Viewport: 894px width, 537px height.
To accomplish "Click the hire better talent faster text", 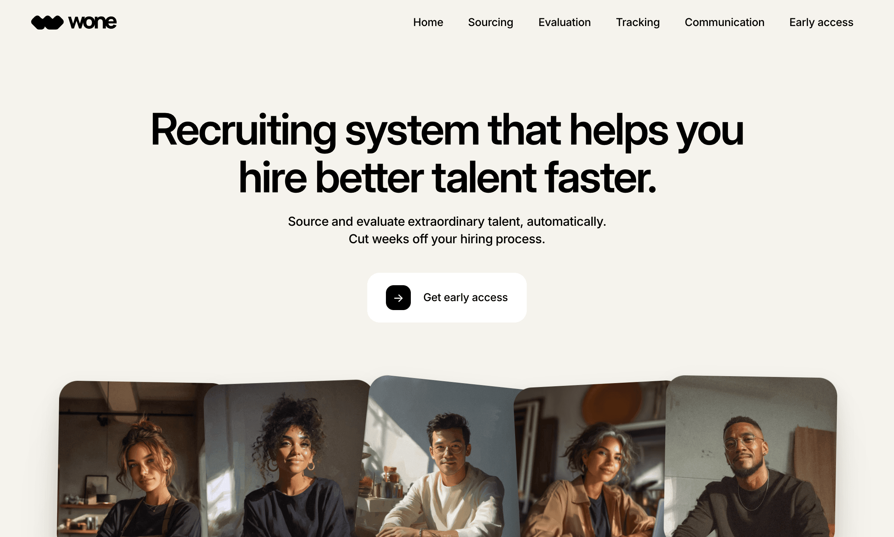I will pos(447,178).
